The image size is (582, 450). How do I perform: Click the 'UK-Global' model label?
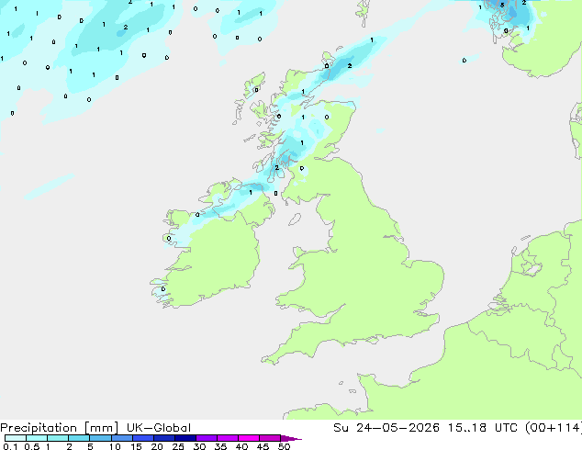coord(159,428)
